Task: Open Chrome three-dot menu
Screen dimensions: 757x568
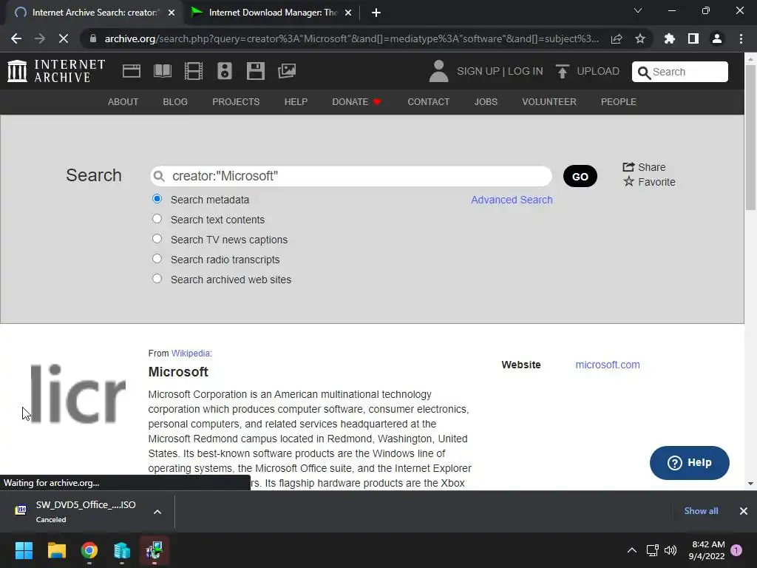Action: click(x=741, y=38)
